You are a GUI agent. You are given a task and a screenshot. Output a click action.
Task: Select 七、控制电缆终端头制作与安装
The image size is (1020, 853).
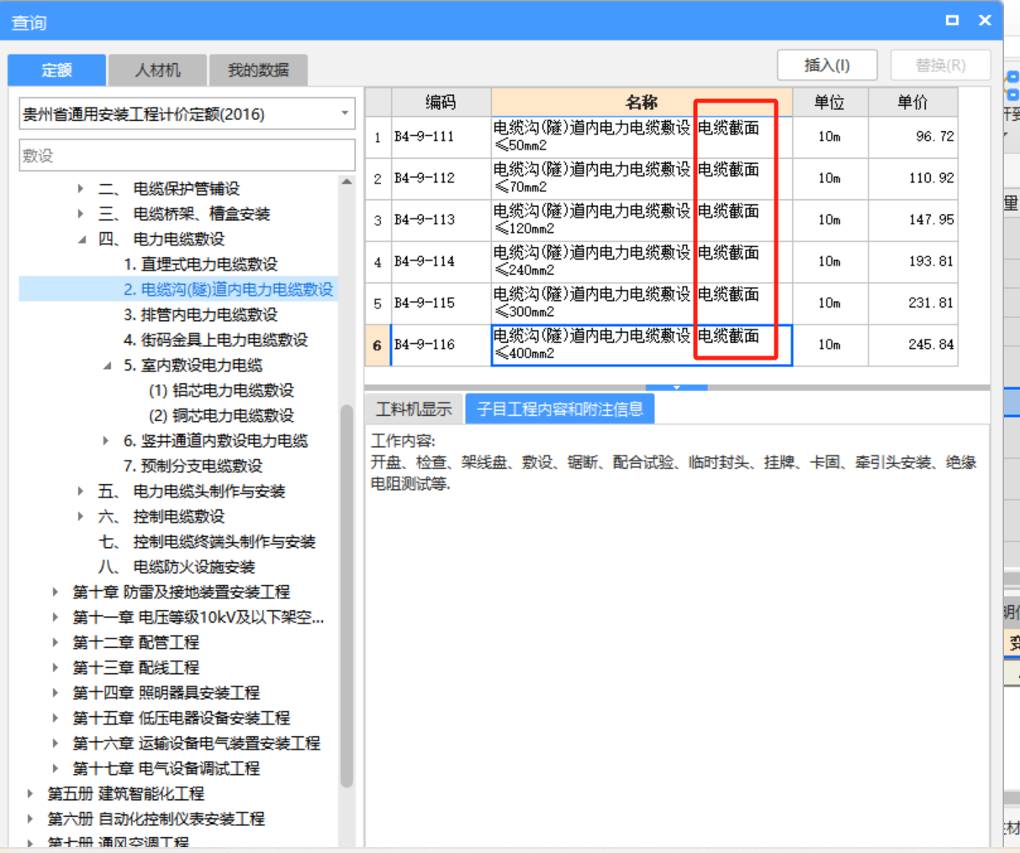coord(207,542)
